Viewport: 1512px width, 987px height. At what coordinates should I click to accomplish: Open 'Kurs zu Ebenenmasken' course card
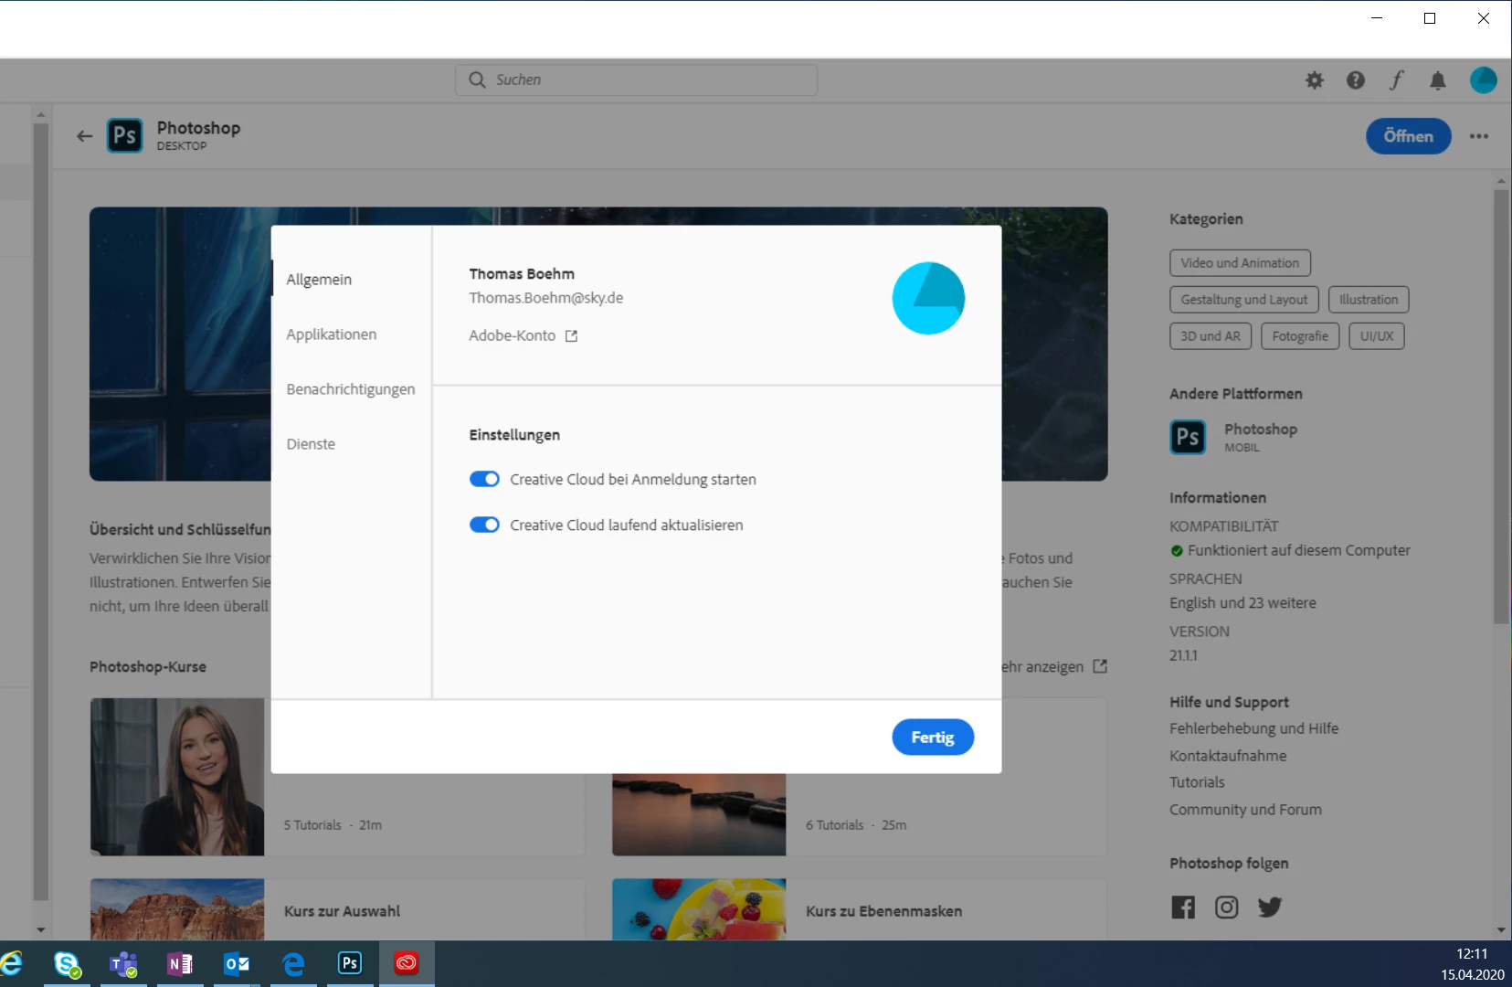click(859, 910)
